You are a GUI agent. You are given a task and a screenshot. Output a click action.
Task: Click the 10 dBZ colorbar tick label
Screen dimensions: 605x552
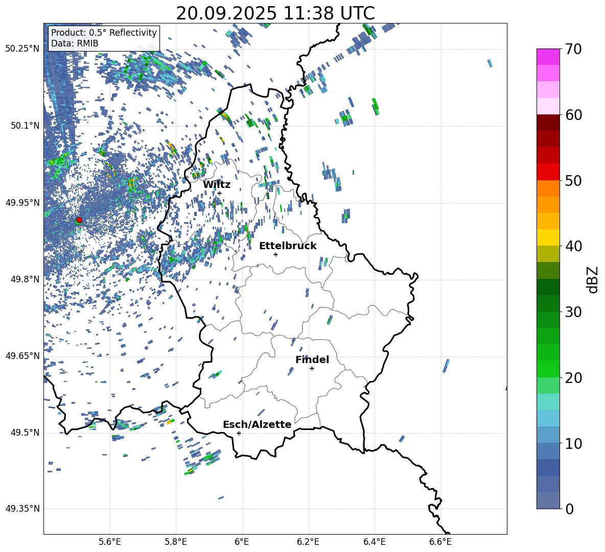573,443
